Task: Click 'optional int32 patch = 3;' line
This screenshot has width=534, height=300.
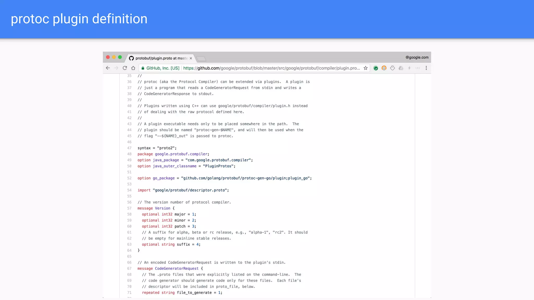Action: (169, 226)
